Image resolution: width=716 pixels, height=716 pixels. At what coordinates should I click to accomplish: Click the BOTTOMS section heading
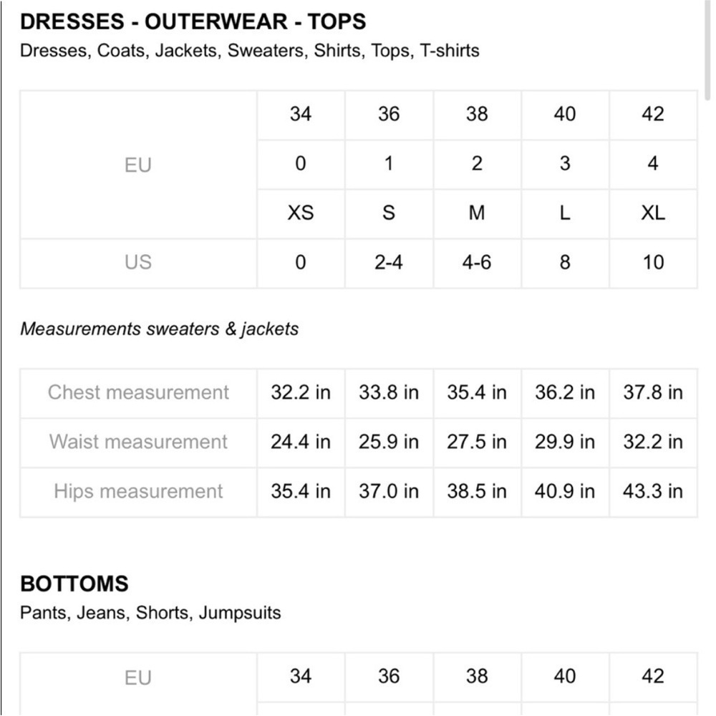coord(74,584)
